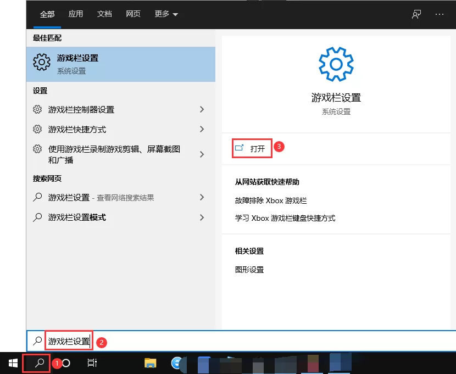Launch Microsoft Edge from the taskbar

[177, 364]
